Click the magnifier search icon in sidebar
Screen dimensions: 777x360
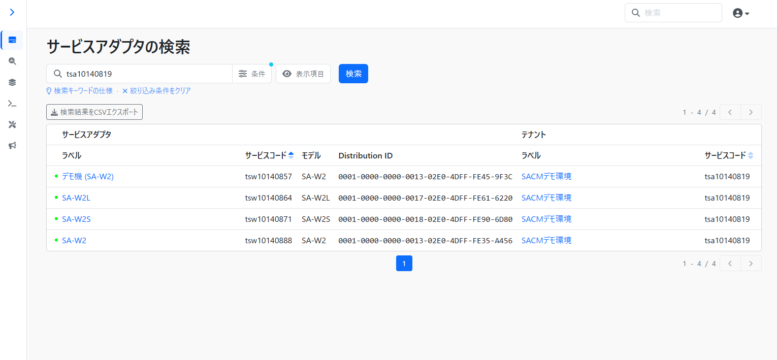click(x=12, y=61)
